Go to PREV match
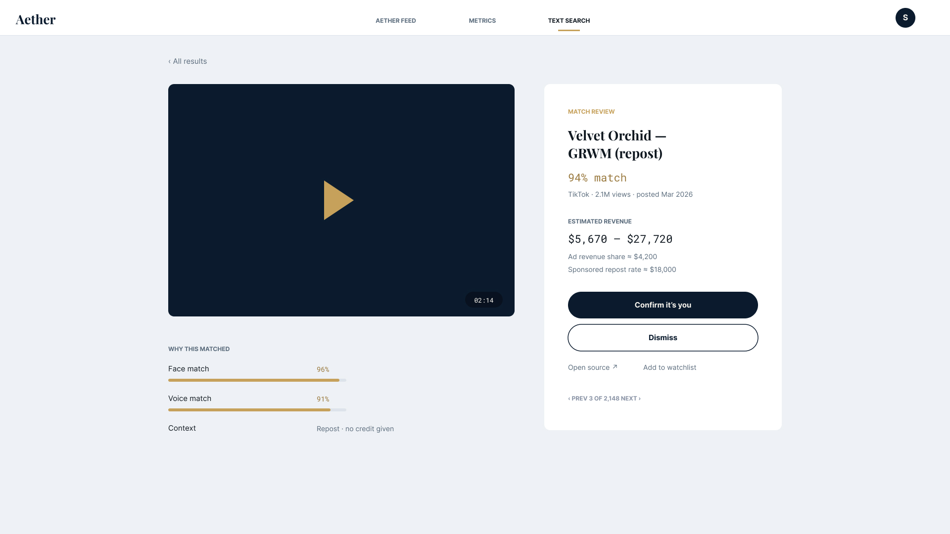950x534 pixels. tap(577, 399)
